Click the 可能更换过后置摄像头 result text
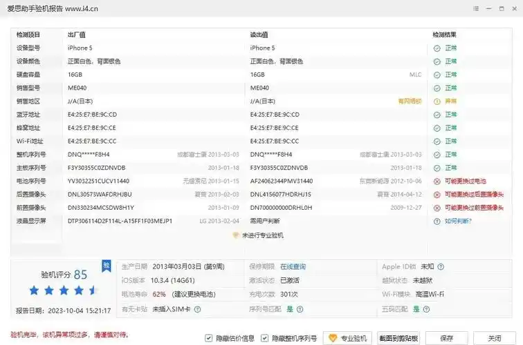The width and height of the screenshot is (523, 345). 474,195
